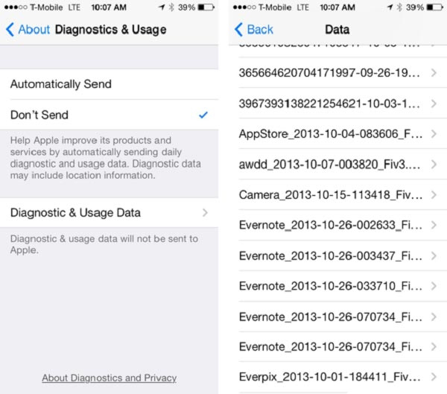Select the Automatically Send option
This screenshot has width=447, height=394.
110,84
